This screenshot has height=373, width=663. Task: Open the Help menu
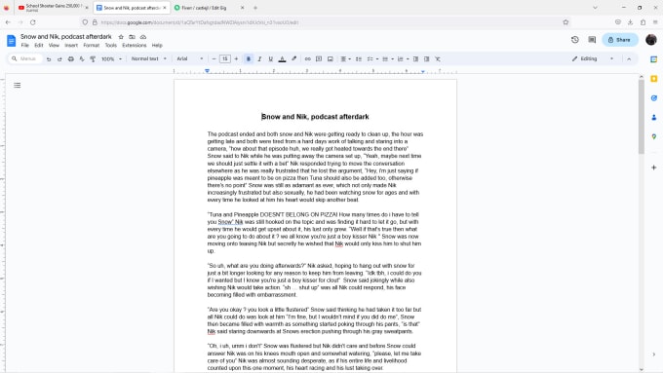(157, 45)
